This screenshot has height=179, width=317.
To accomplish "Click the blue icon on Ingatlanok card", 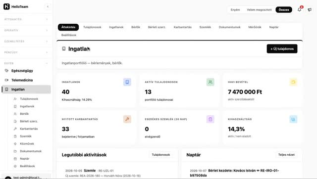I will click(127, 82).
